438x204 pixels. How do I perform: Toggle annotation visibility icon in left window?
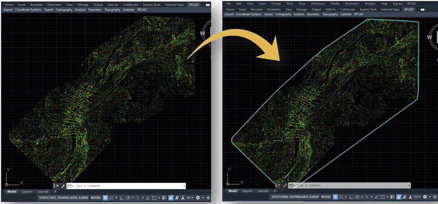(x=171, y=197)
